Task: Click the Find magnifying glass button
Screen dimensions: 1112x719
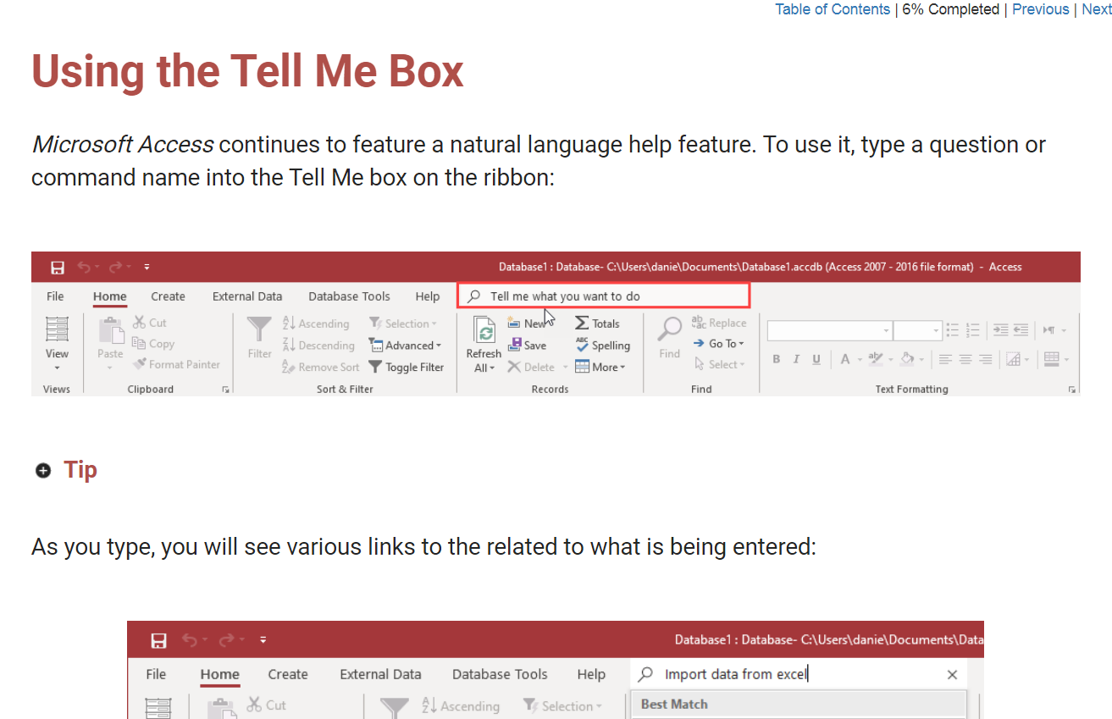Action: pos(670,338)
